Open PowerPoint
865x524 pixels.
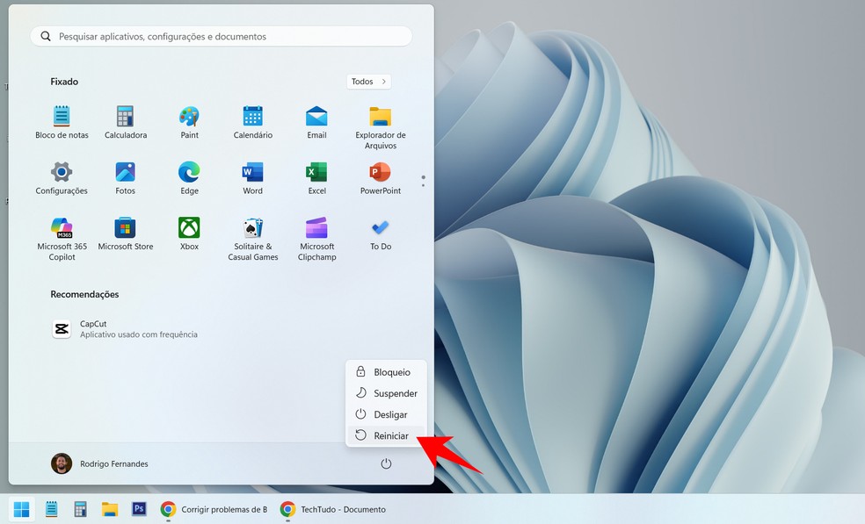click(x=379, y=172)
